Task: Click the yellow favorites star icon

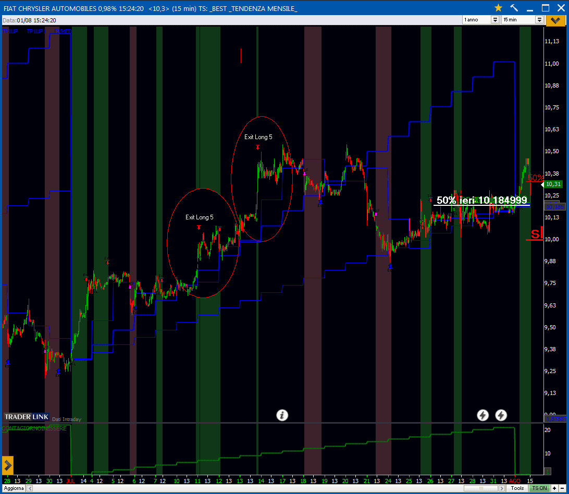Action: [498, 8]
